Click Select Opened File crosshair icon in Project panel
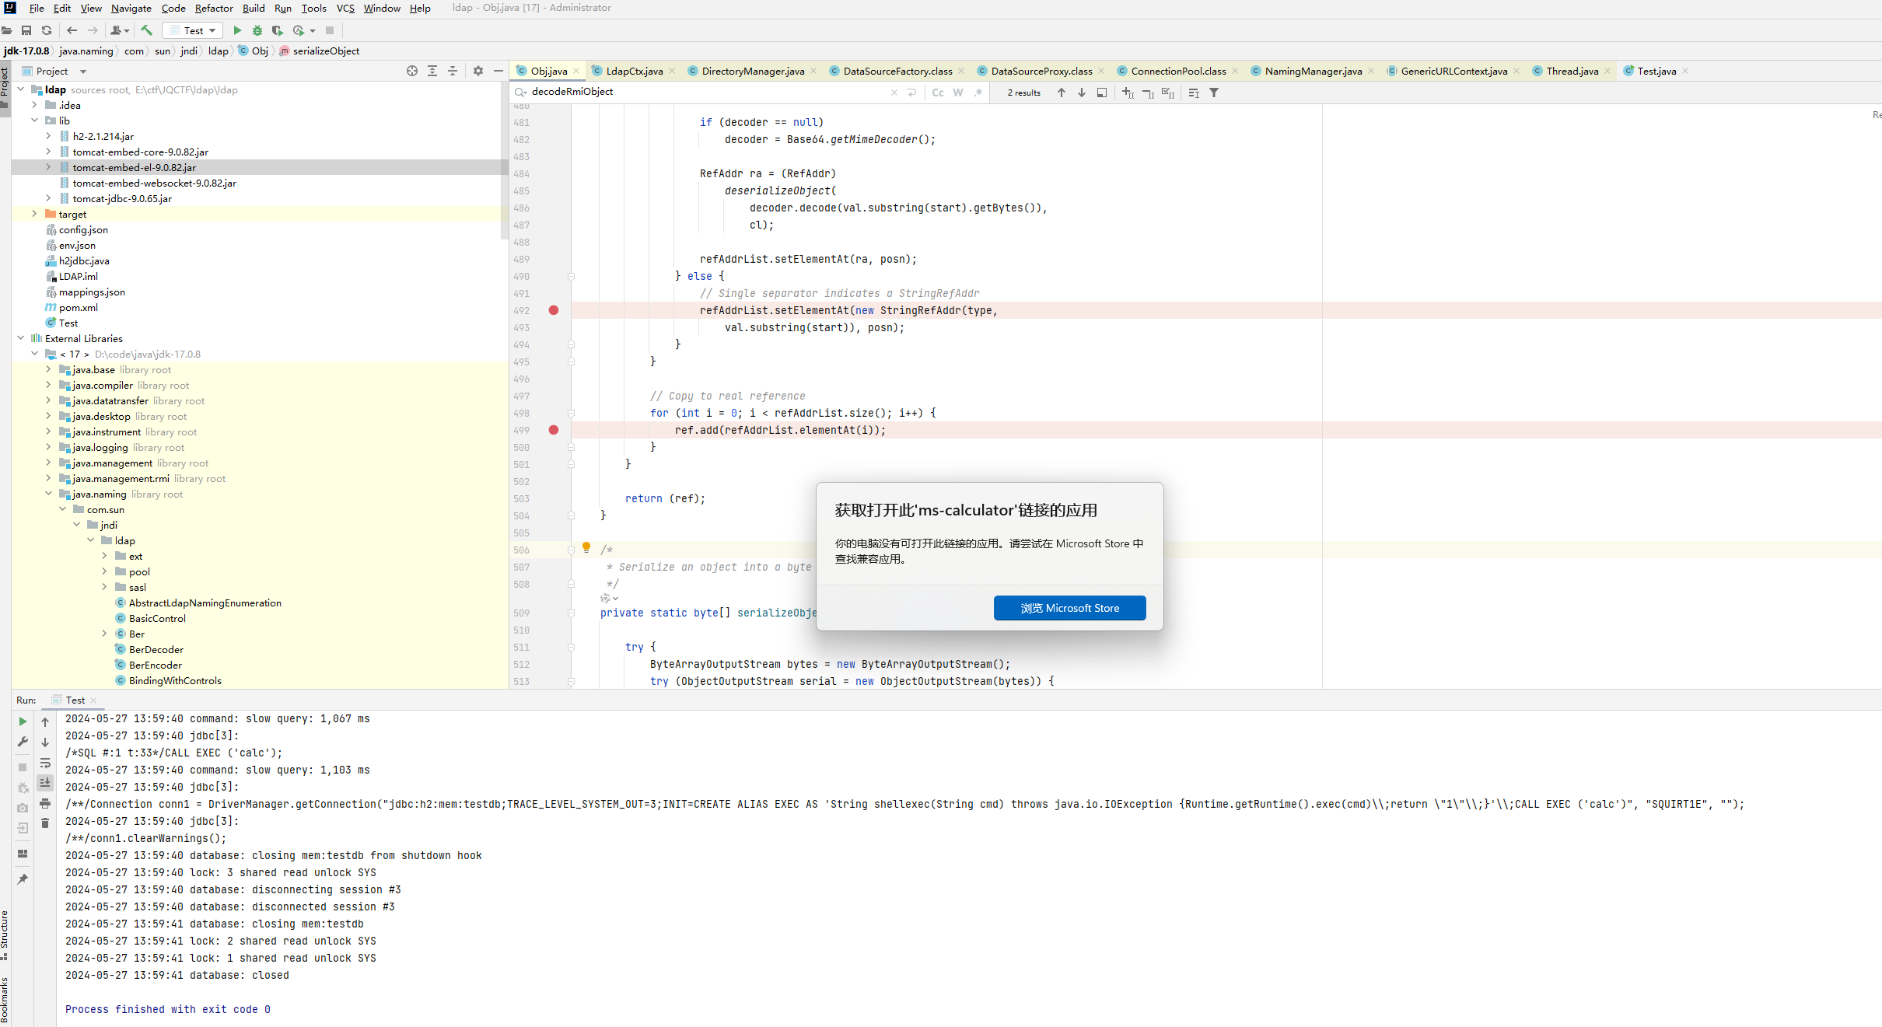 tap(412, 71)
